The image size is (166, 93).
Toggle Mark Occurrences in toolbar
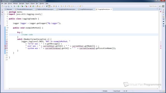[x=47, y=6]
